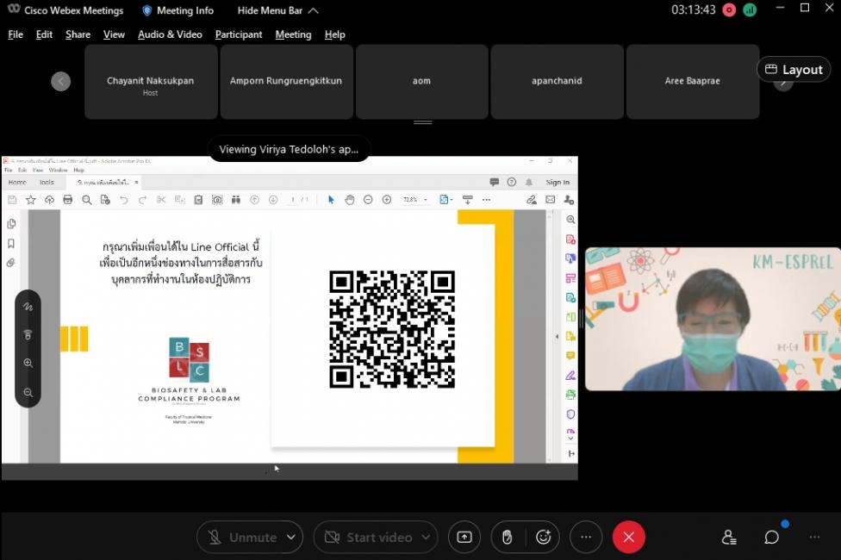Click Acrobat zoom in plus circle
The height and width of the screenshot is (560, 841).
(387, 200)
